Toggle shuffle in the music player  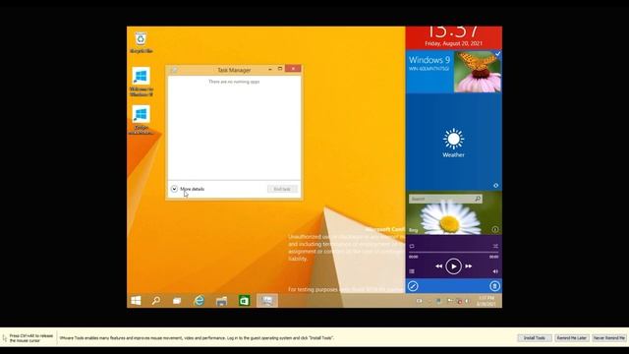click(x=495, y=246)
